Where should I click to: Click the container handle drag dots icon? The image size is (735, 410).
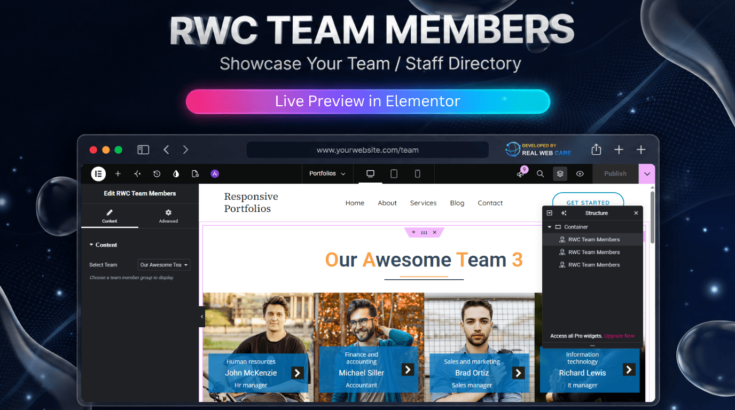[x=424, y=232]
